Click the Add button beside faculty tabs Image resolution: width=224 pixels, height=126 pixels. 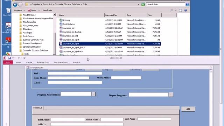tap(188, 109)
